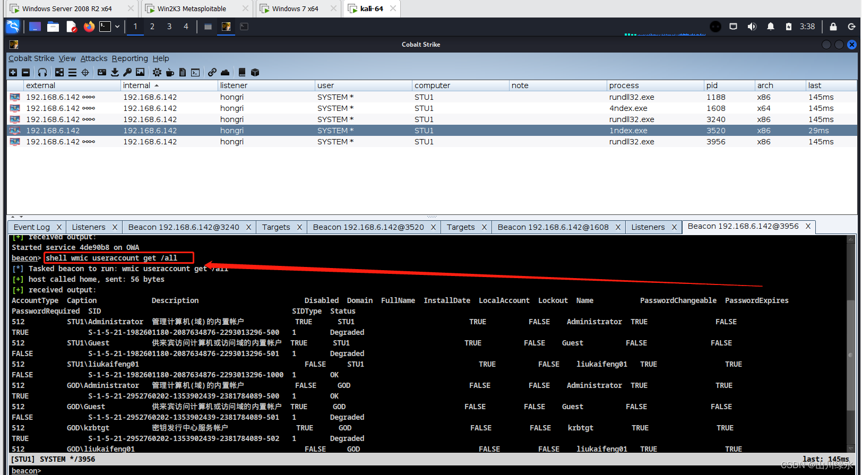Switch to Beacon 192.168.6.142@1608 tab
Image resolution: width=862 pixels, height=475 pixels.
[x=553, y=227]
